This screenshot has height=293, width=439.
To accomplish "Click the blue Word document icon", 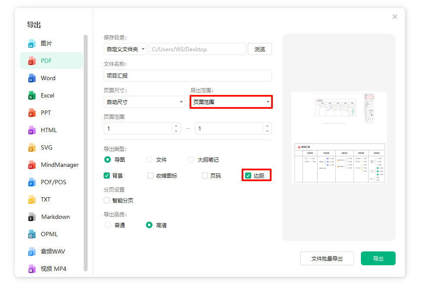I will pyautogui.click(x=32, y=78).
